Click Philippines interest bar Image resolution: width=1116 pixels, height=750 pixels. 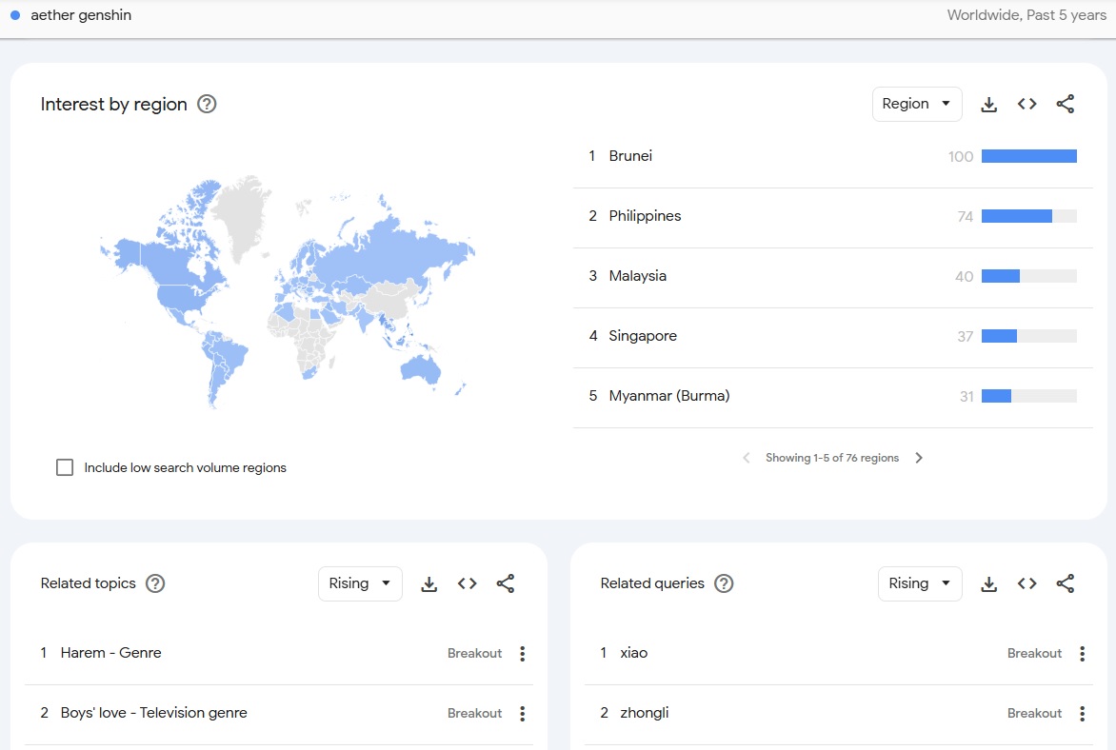pyautogui.click(x=1028, y=216)
